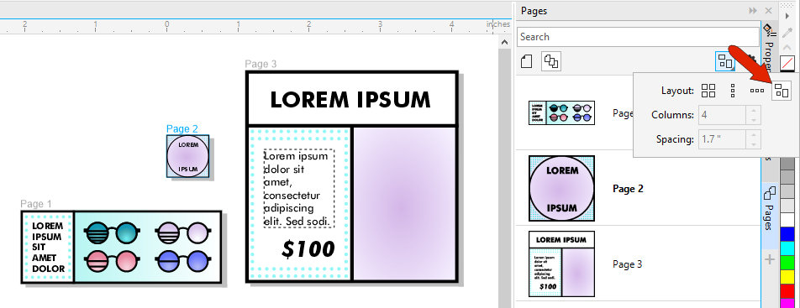
Task: Select the Page 3 thumbnail in Pages docker
Action: [561, 264]
